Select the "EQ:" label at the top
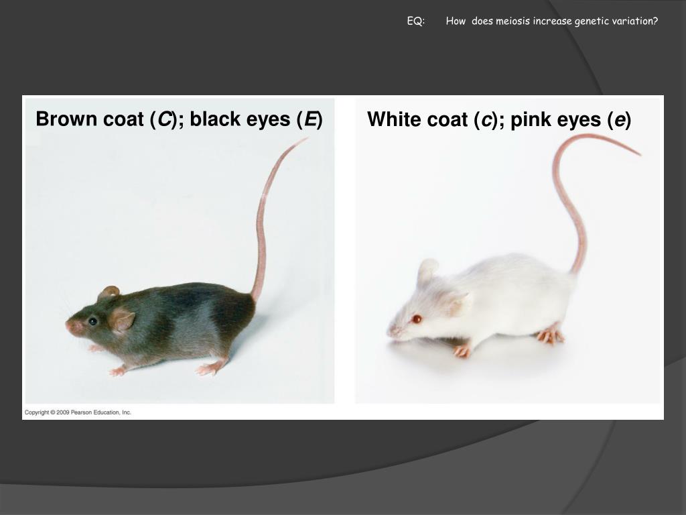 pyautogui.click(x=415, y=21)
